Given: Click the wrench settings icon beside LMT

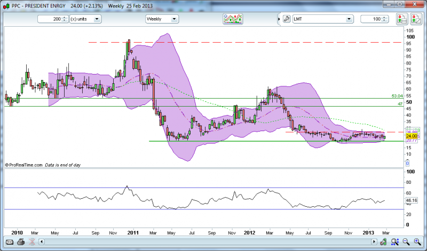Looking at the screenshot, I should click(x=287, y=19).
